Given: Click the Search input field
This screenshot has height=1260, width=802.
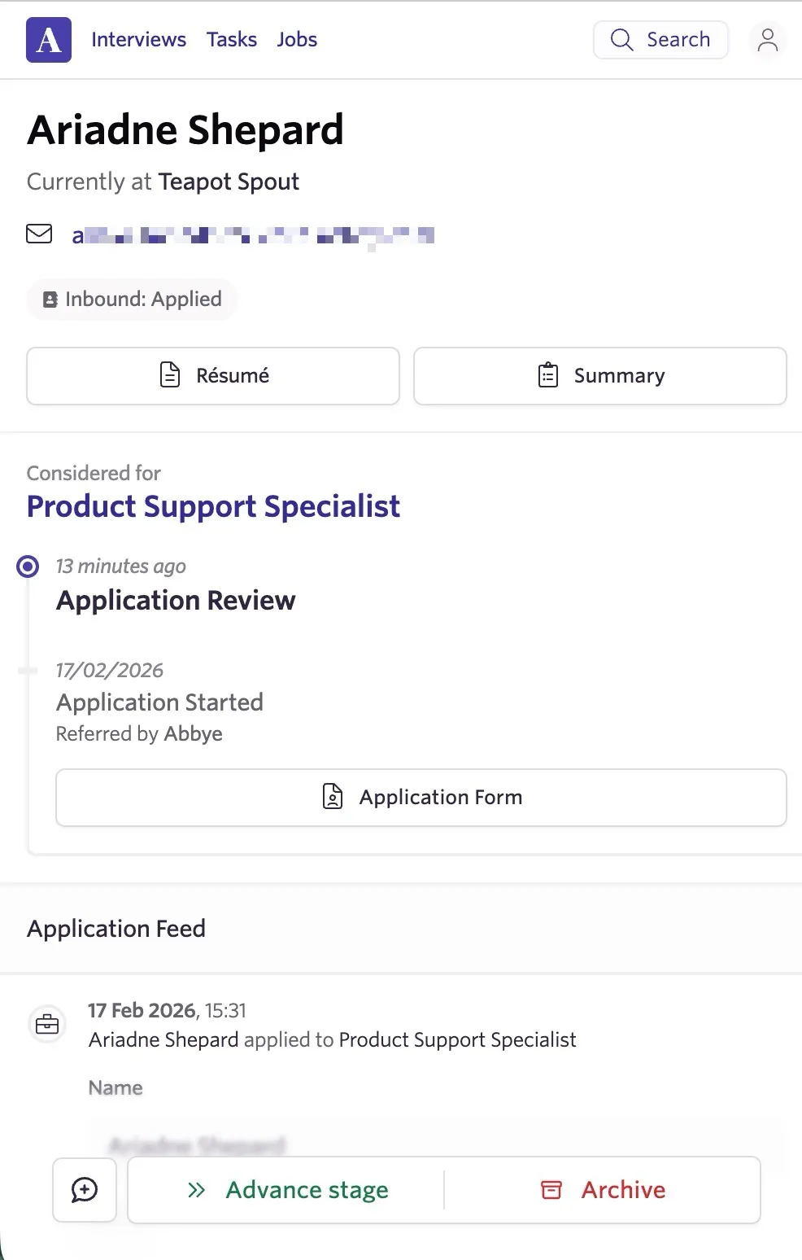Looking at the screenshot, I should [660, 40].
